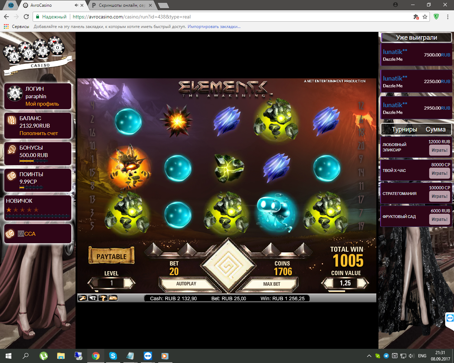
Task: Click the lunatik 7500.00 RUB winner entry
Action: pos(416,55)
